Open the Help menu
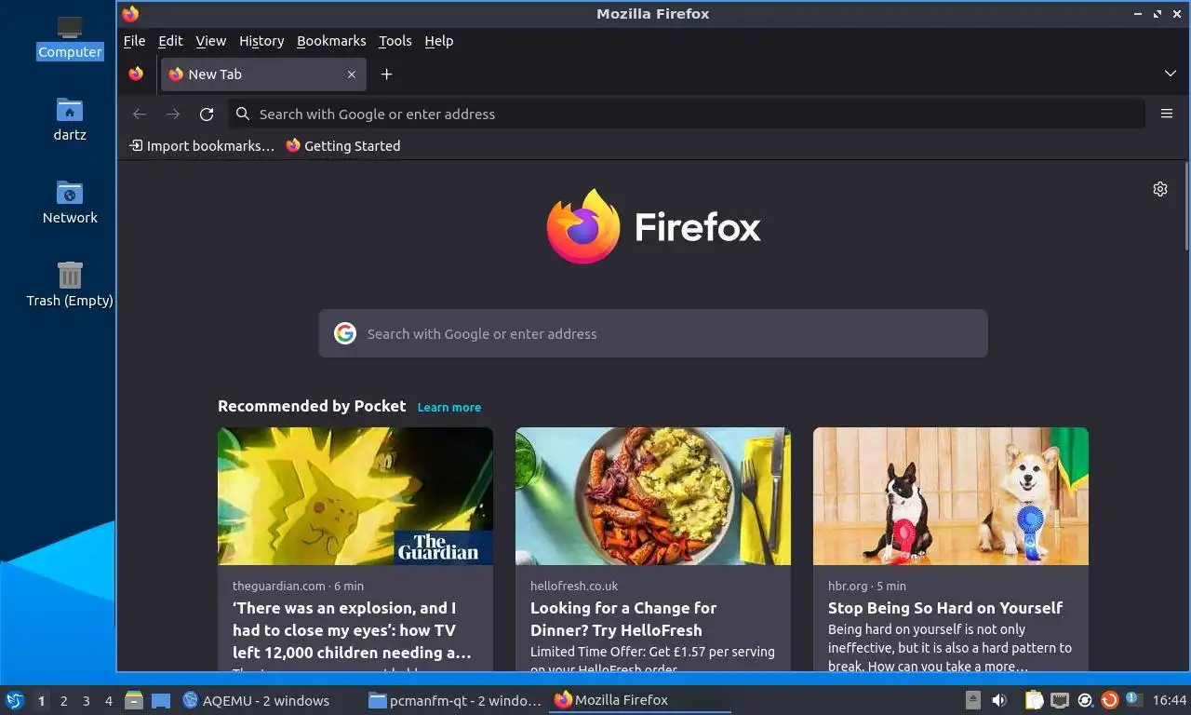 (439, 41)
